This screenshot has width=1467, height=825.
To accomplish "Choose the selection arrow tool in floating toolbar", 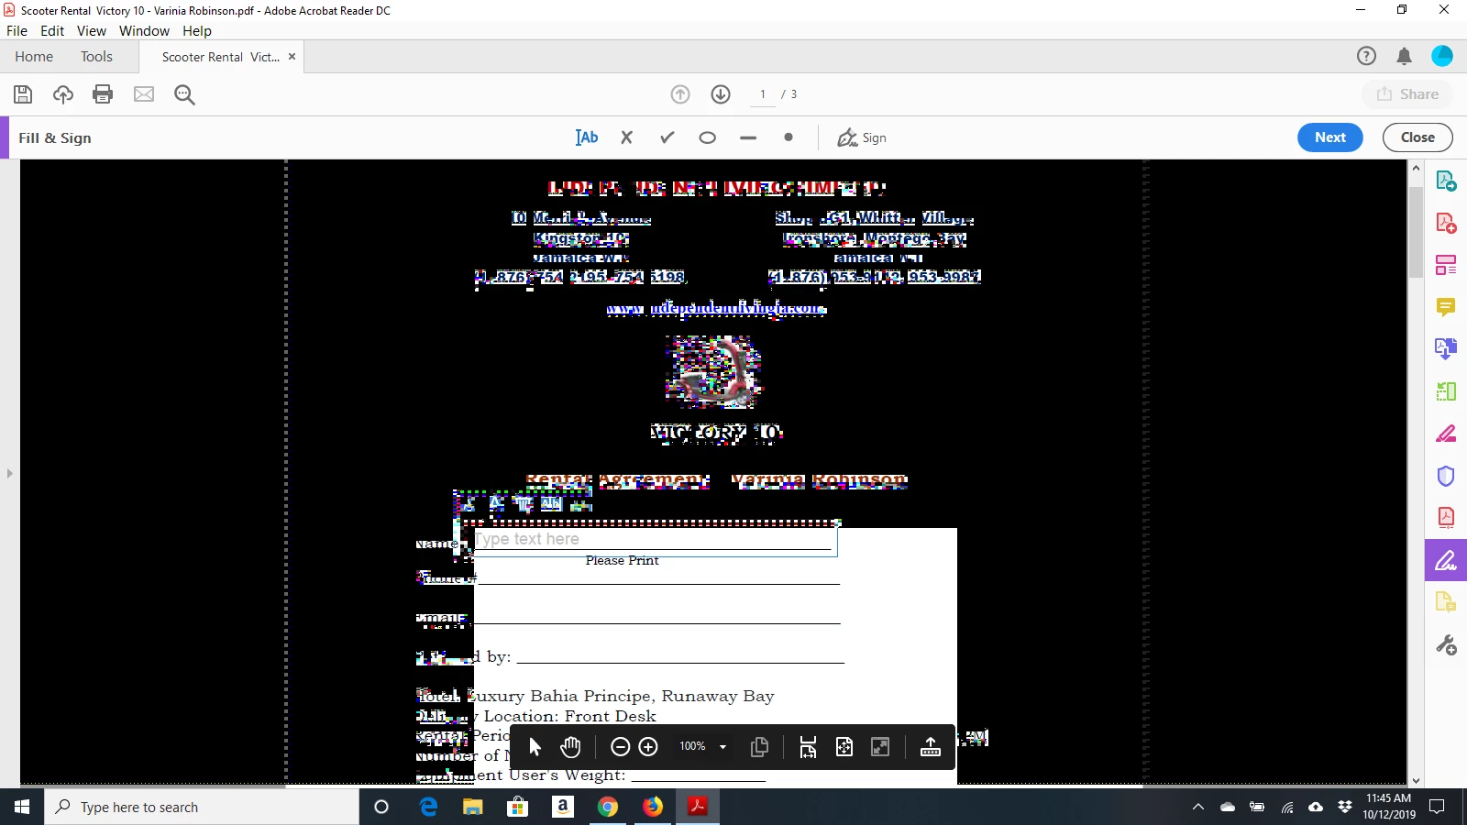I will pyautogui.click(x=535, y=747).
